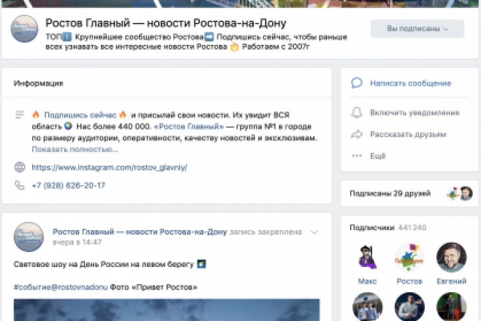
Task: Expand description with 'Показать полностью...'
Action: tap(75, 149)
